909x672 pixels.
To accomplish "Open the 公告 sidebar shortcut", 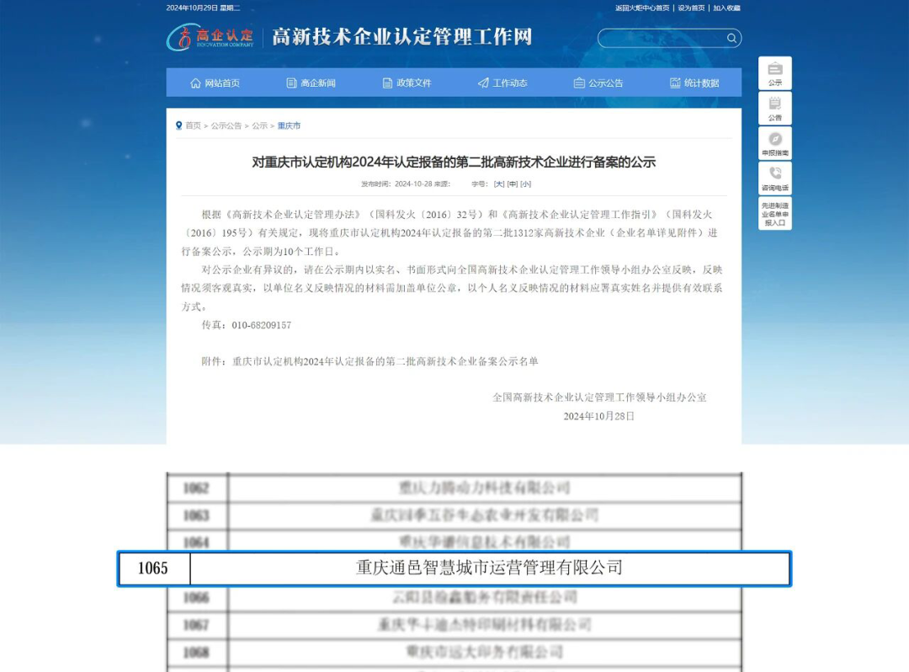I will tap(774, 109).
